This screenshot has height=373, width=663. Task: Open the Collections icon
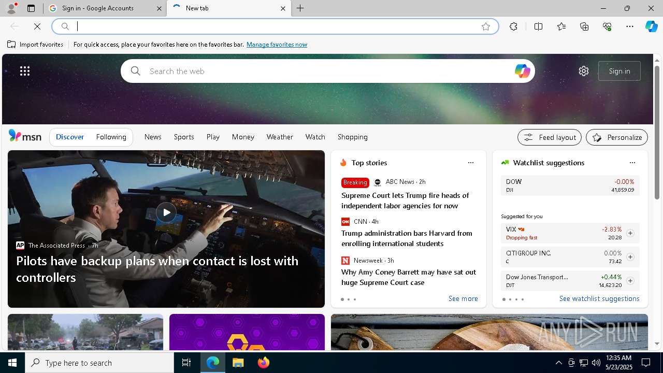pyautogui.click(x=584, y=26)
